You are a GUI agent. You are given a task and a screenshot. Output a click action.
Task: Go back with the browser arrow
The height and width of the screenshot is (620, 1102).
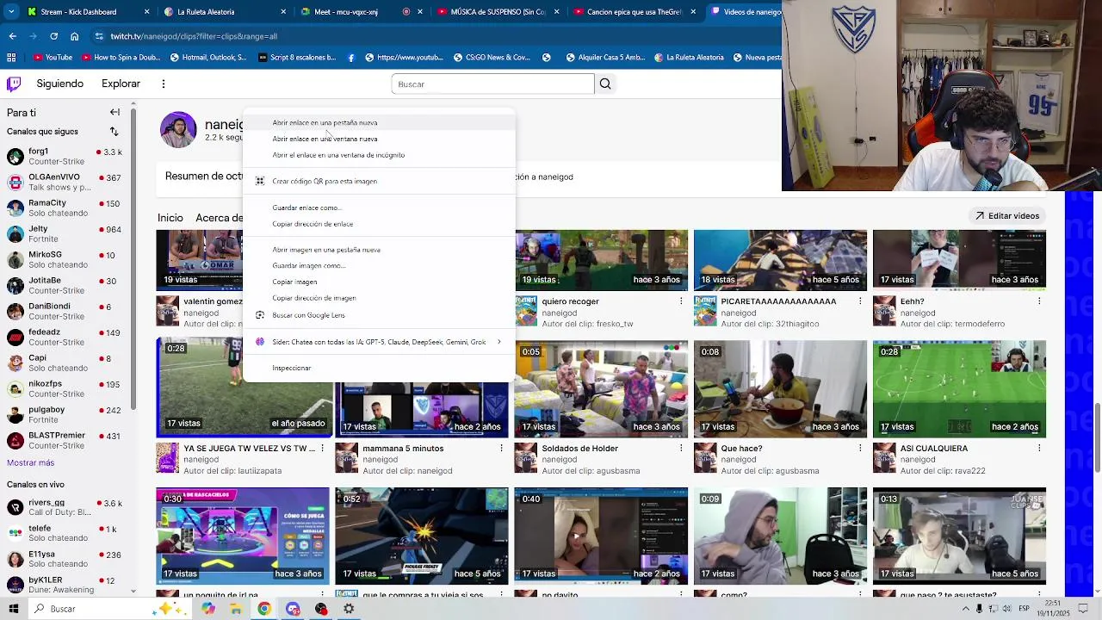click(x=12, y=36)
